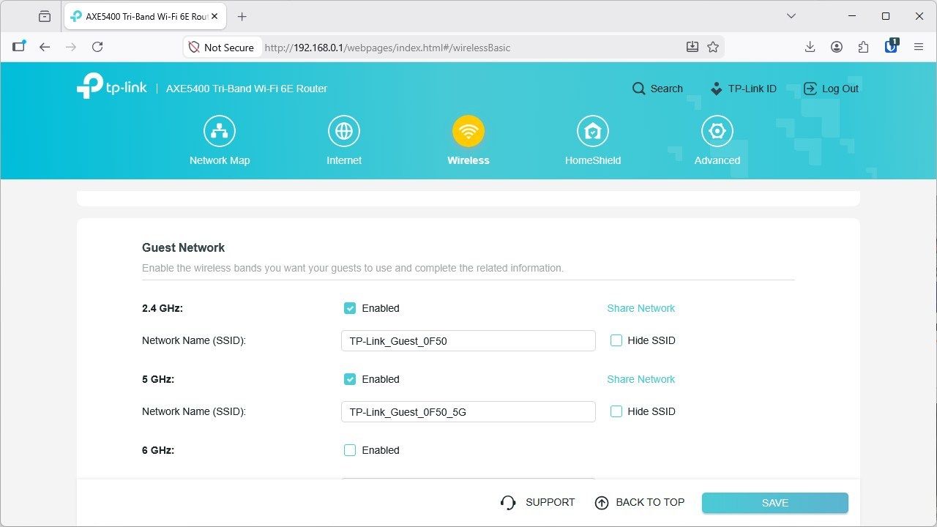Click the Search text link
937x527 pixels.
coord(667,89)
